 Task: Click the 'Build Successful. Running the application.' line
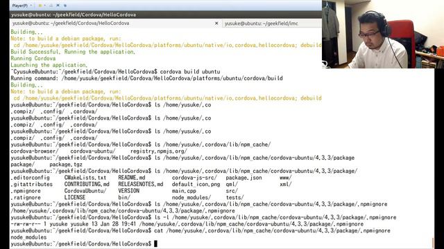(73, 52)
